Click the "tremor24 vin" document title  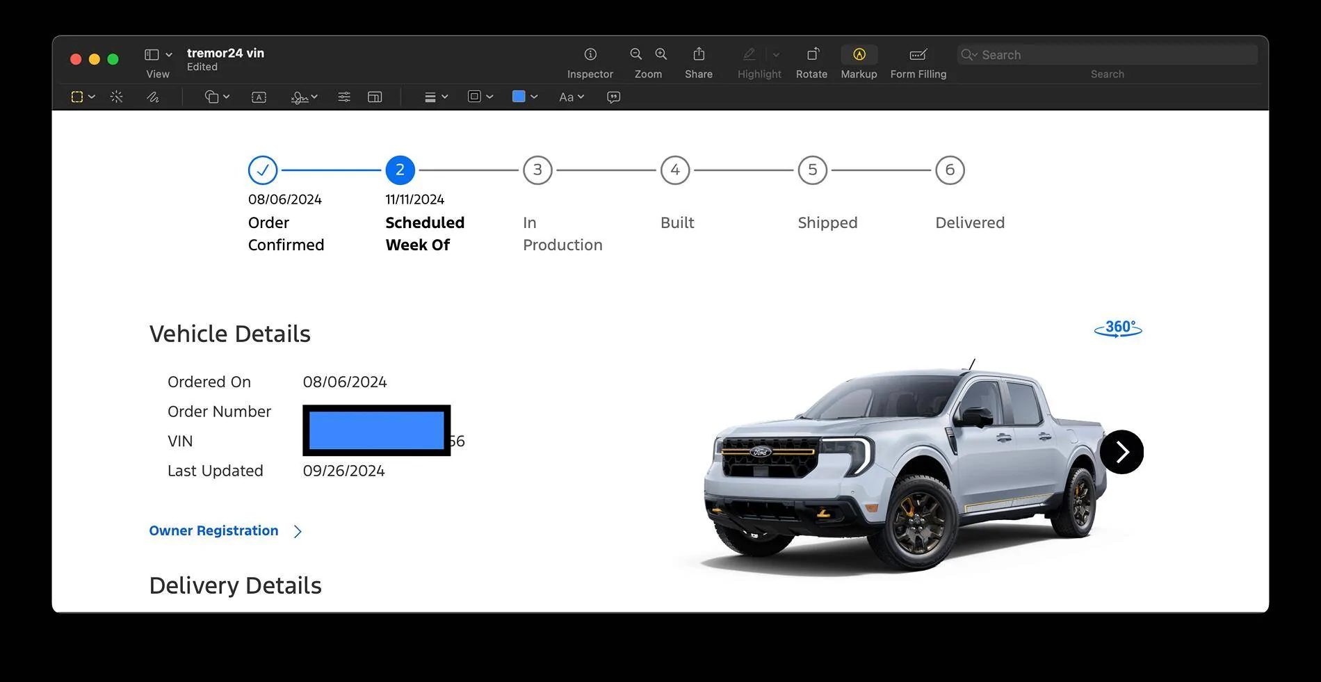click(225, 53)
